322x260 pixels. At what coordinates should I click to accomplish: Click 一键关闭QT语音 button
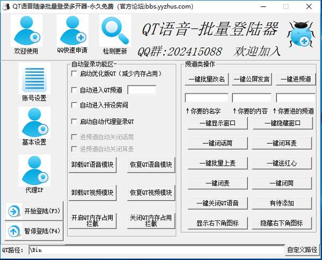pyautogui.click(x=218, y=203)
